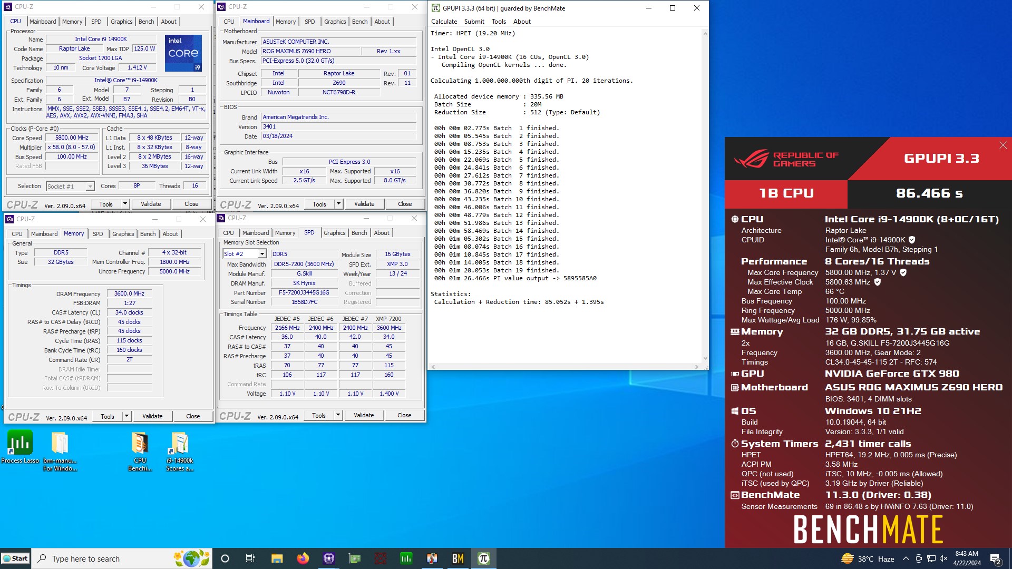Click GPUPI horizontal scrollbar right arrow

coord(696,367)
